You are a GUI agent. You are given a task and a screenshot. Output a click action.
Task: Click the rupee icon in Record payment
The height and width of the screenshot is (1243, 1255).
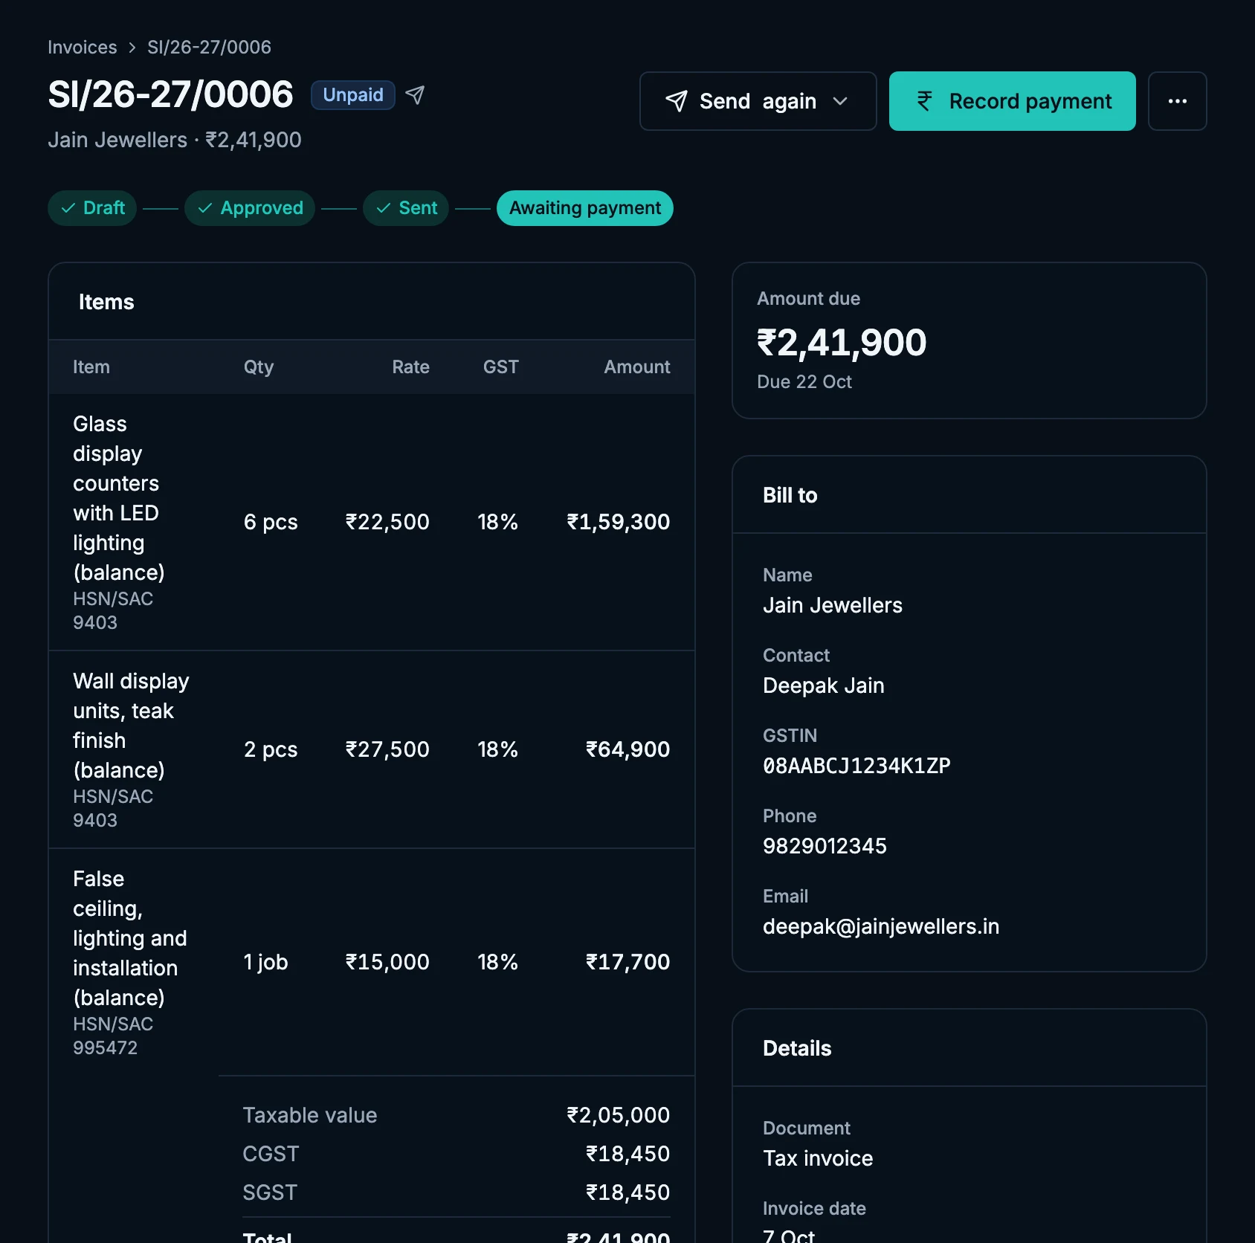point(924,101)
